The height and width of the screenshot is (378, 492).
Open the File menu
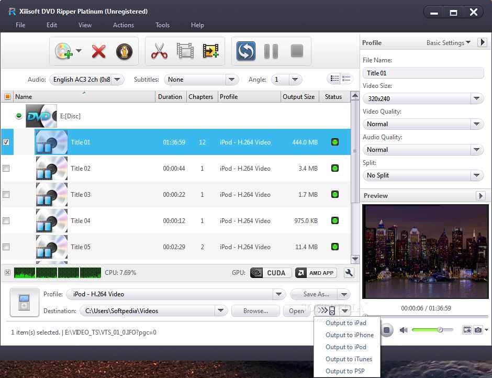[x=20, y=25]
